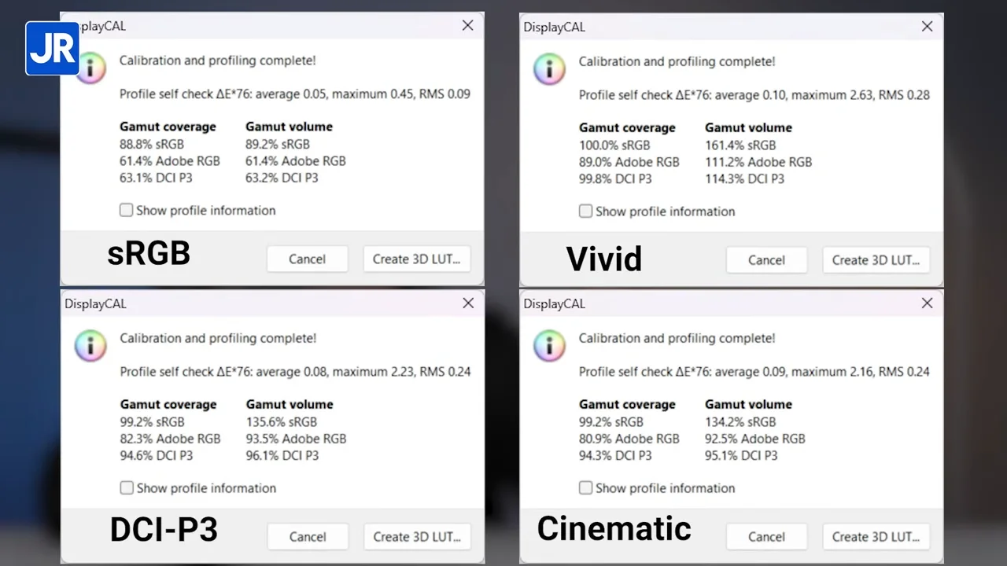
Task: Create 3D LUT from the sRGB profile
Action: [416, 259]
